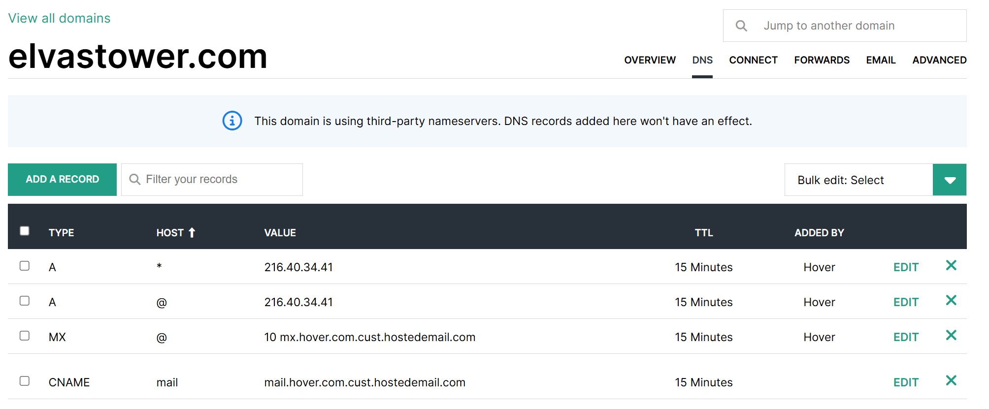Click the 216.40.34.41 value in the wildcard row
The height and width of the screenshot is (409, 989).
pyautogui.click(x=298, y=267)
